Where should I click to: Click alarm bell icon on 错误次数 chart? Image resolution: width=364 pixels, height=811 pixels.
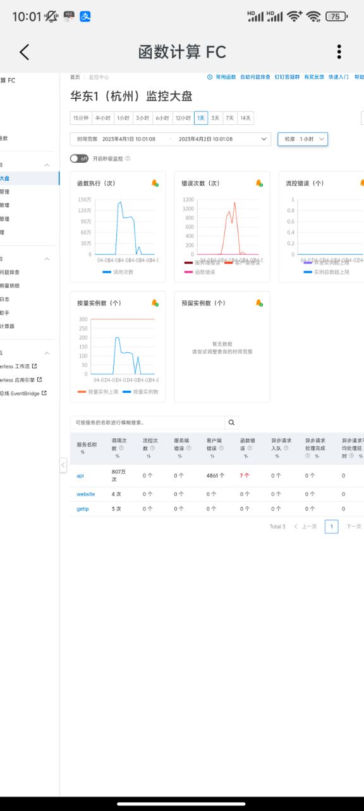[x=259, y=183]
